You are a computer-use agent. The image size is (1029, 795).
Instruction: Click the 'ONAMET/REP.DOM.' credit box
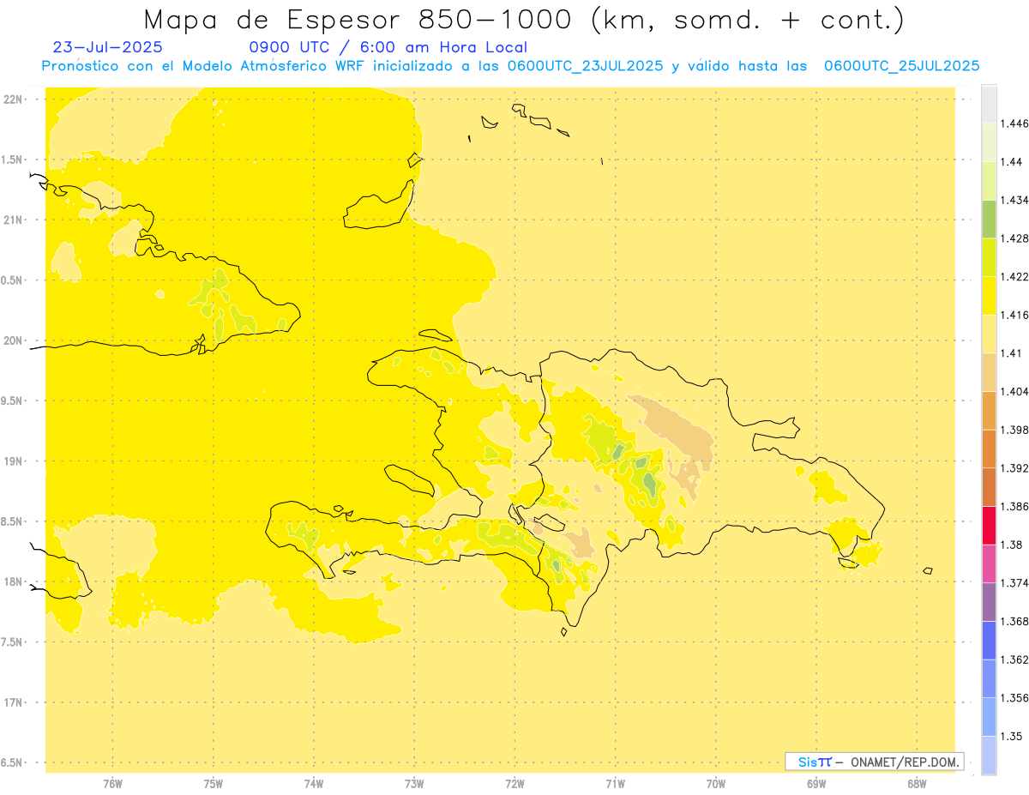click(x=874, y=762)
